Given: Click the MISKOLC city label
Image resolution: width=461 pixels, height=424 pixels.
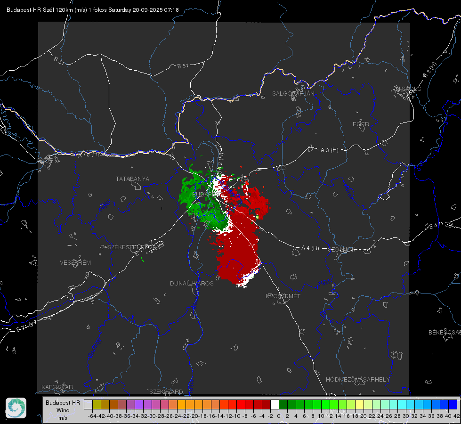Looking at the screenshot, I should point(408,89).
